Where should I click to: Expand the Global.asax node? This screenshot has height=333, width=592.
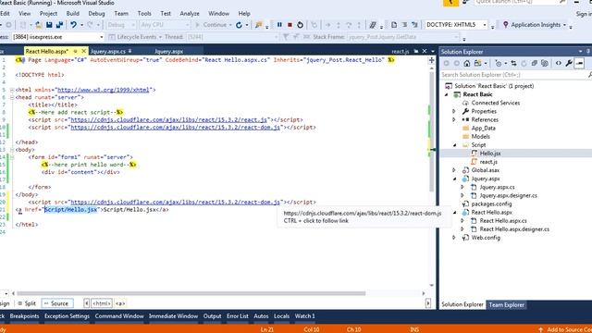click(454, 170)
